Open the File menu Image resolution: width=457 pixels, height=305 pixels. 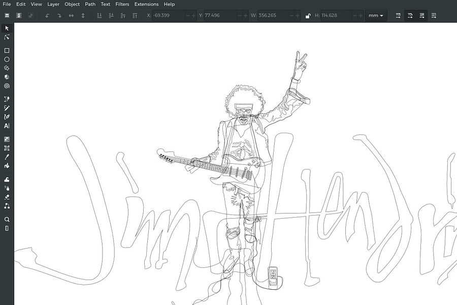(7, 4)
